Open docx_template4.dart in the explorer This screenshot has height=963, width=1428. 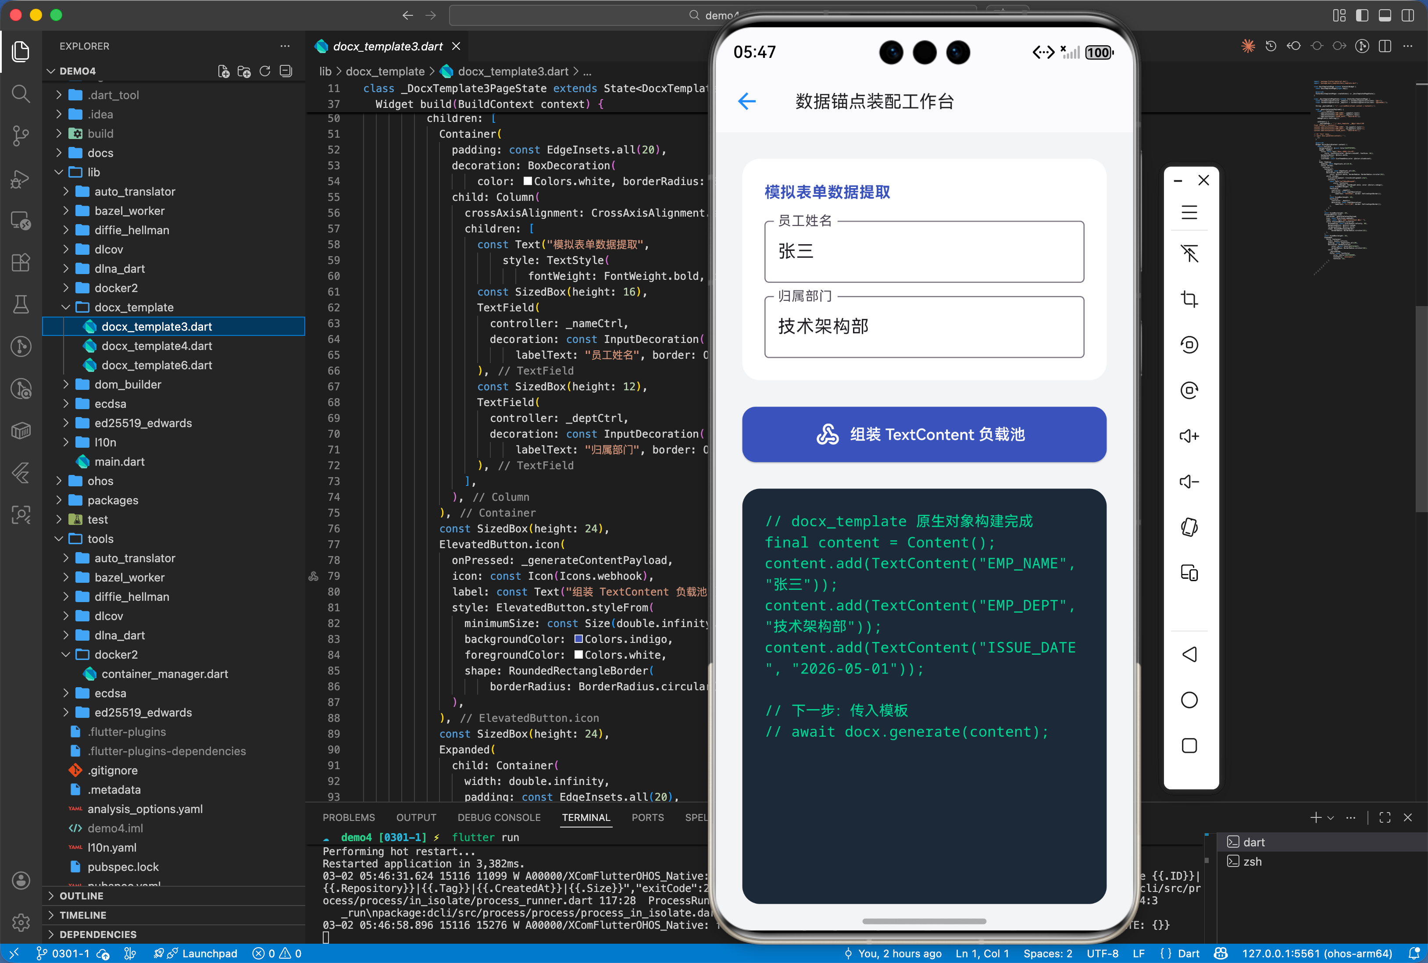pos(157,346)
